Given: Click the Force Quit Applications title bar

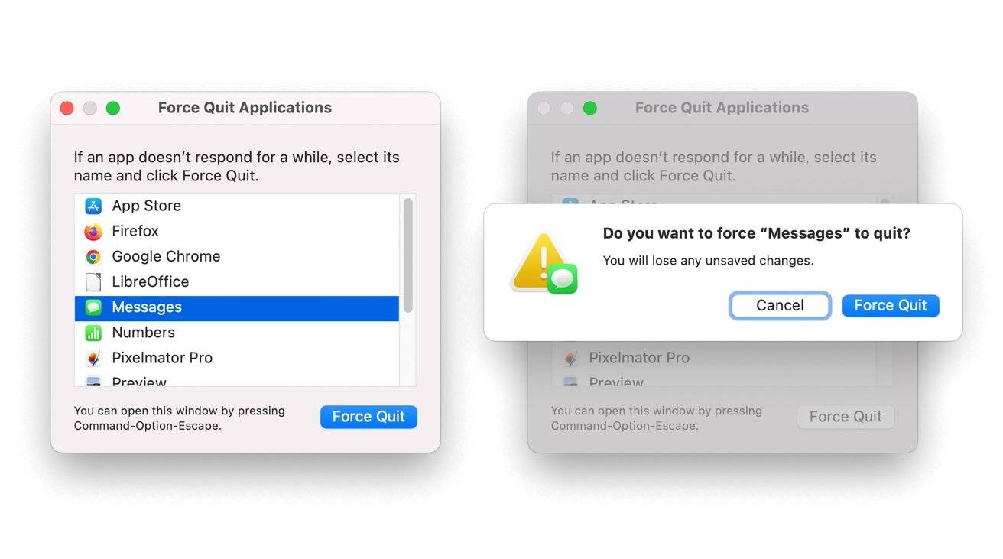Looking at the screenshot, I should coord(245,107).
